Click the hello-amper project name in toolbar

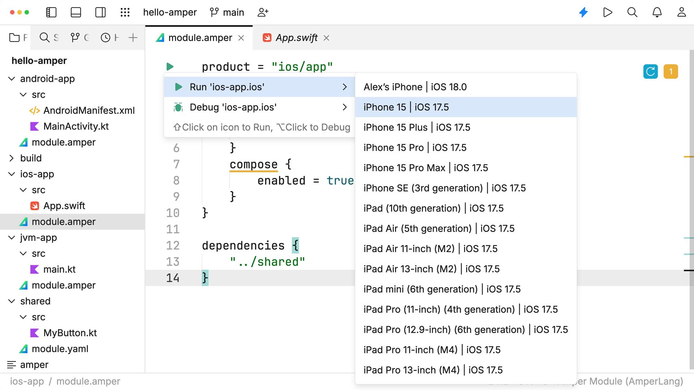pyautogui.click(x=170, y=12)
